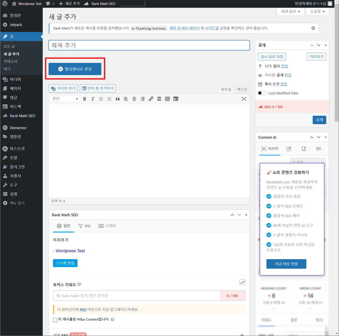Collapse the 공개 publish panel
The image size is (339, 336).
coord(325,45)
